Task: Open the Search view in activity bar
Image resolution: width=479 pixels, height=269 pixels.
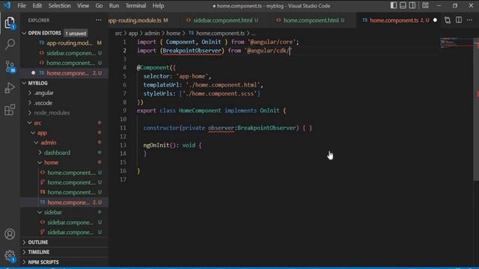Action: click(10, 44)
